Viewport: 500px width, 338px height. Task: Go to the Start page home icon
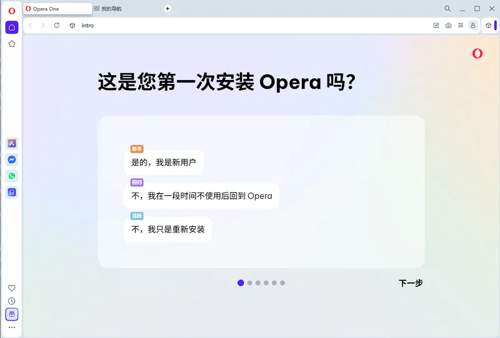pyautogui.click(x=12, y=27)
